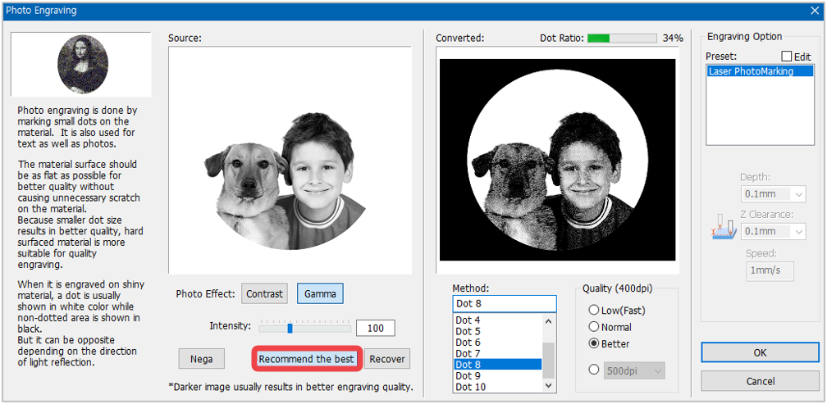This screenshot has height=404, width=827.
Task: Choose Dot 5 from the Method list
Action: click(x=497, y=331)
